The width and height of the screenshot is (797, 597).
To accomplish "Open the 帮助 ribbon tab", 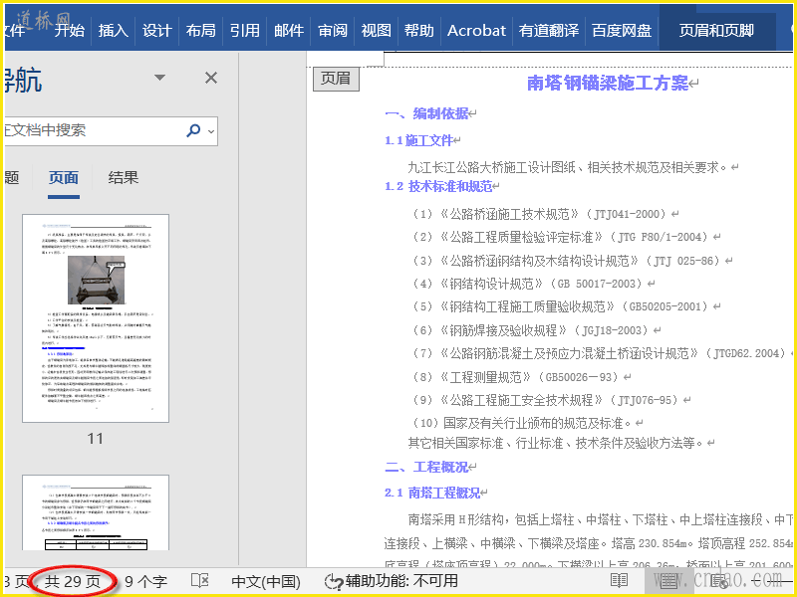I will coord(419,31).
